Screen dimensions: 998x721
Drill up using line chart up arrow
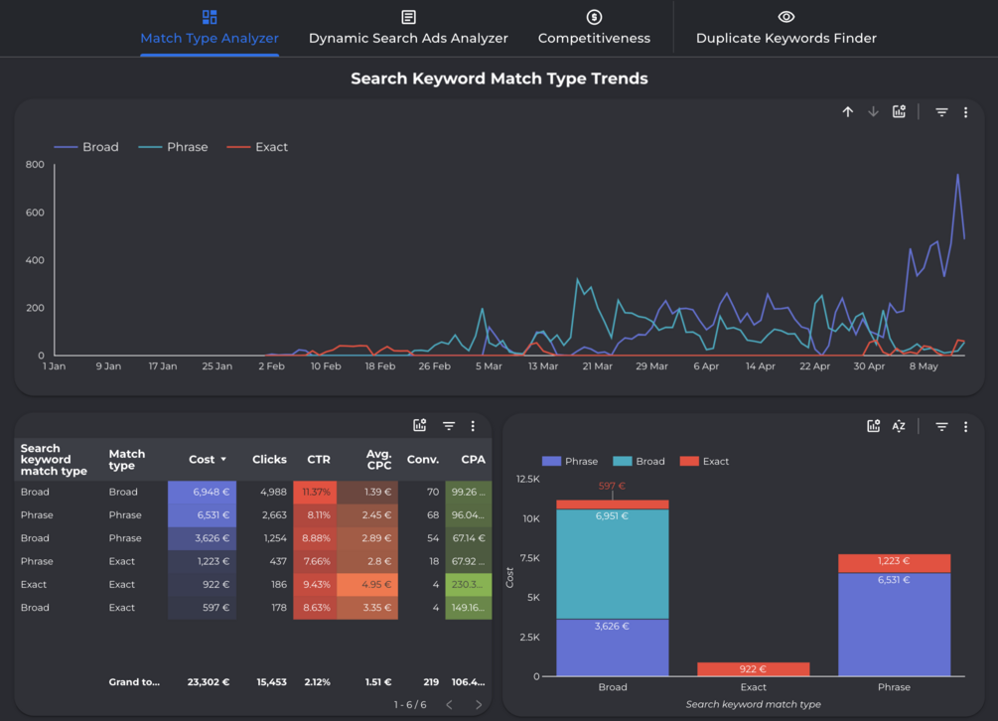click(848, 112)
